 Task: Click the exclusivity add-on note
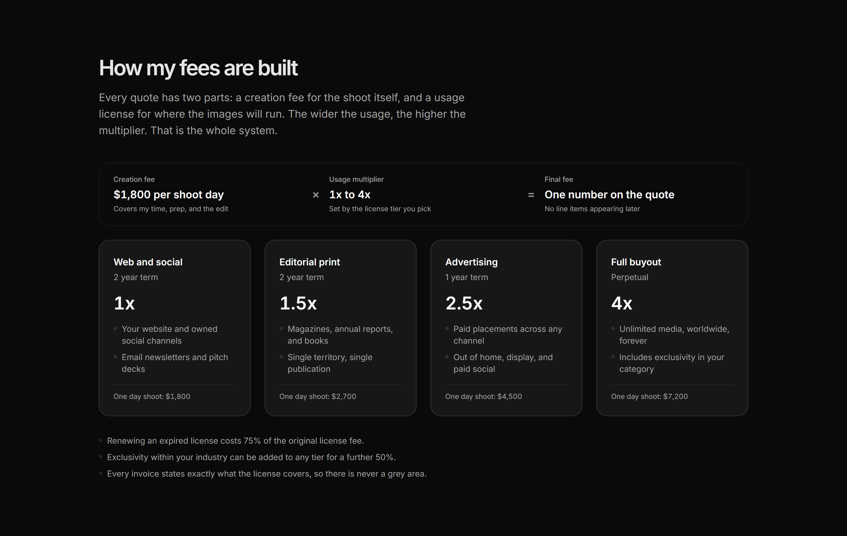[x=251, y=457]
